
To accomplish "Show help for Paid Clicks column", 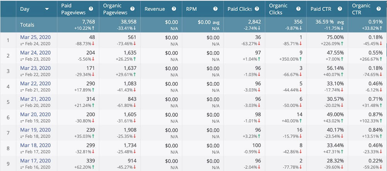I will 257,9.
